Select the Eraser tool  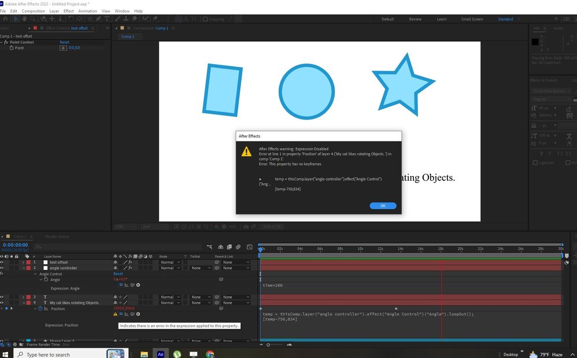(135, 18)
